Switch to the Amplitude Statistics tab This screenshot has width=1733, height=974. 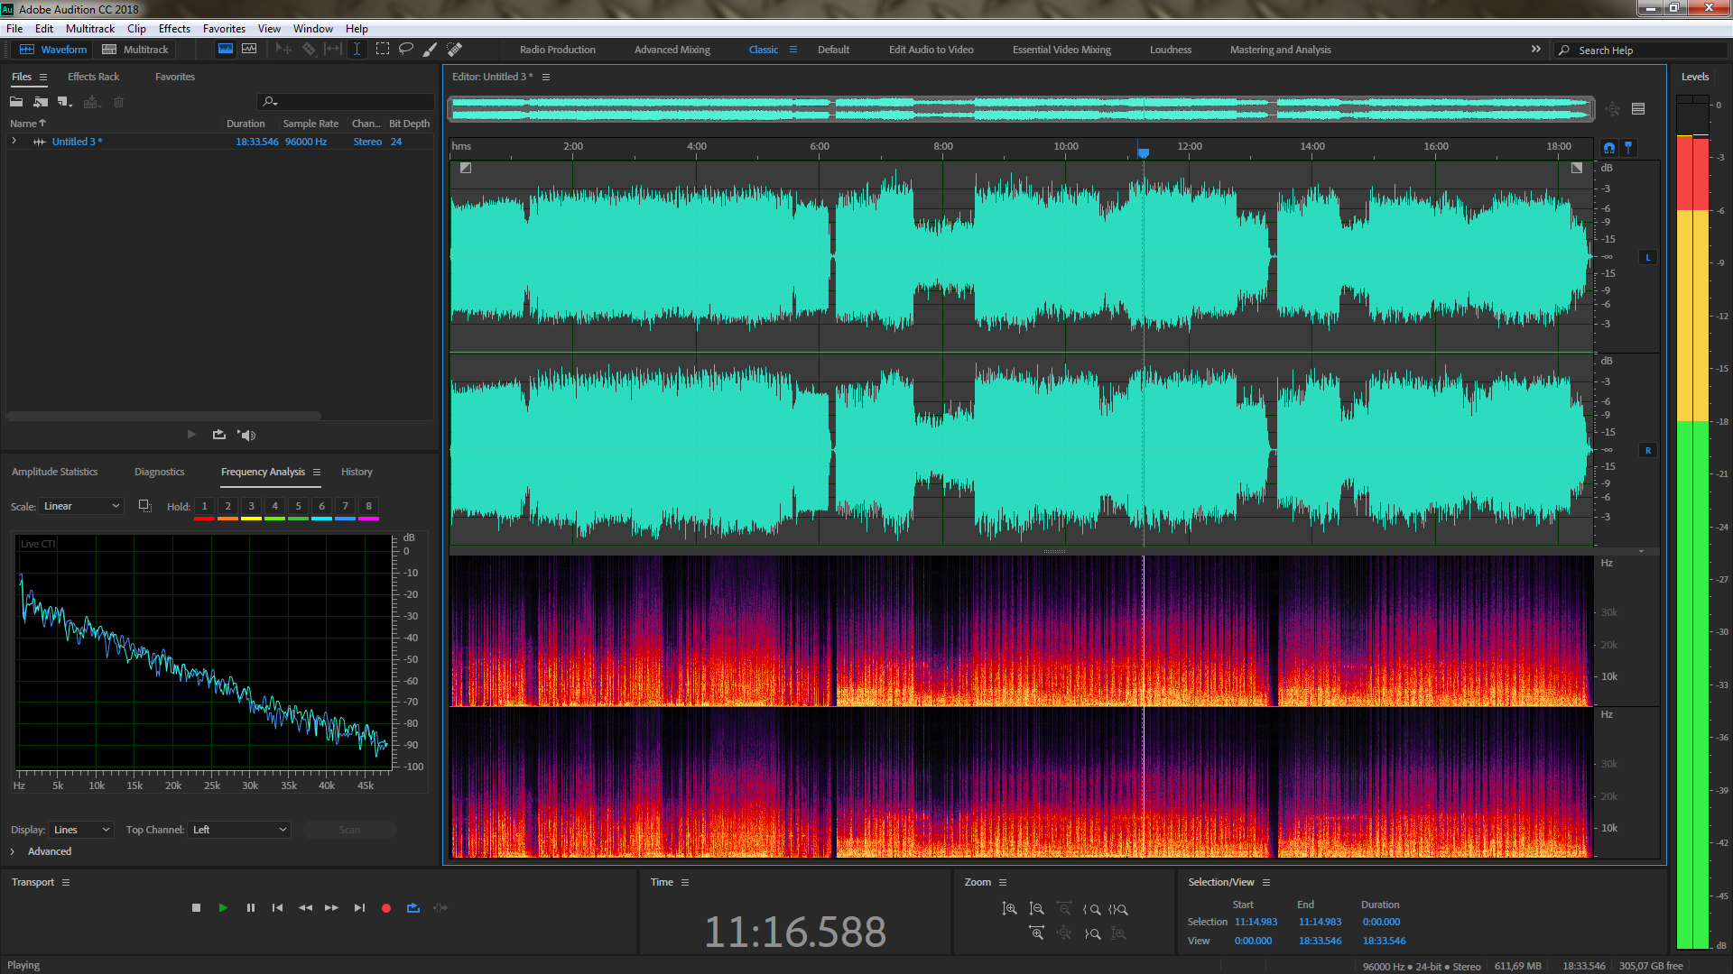point(54,472)
